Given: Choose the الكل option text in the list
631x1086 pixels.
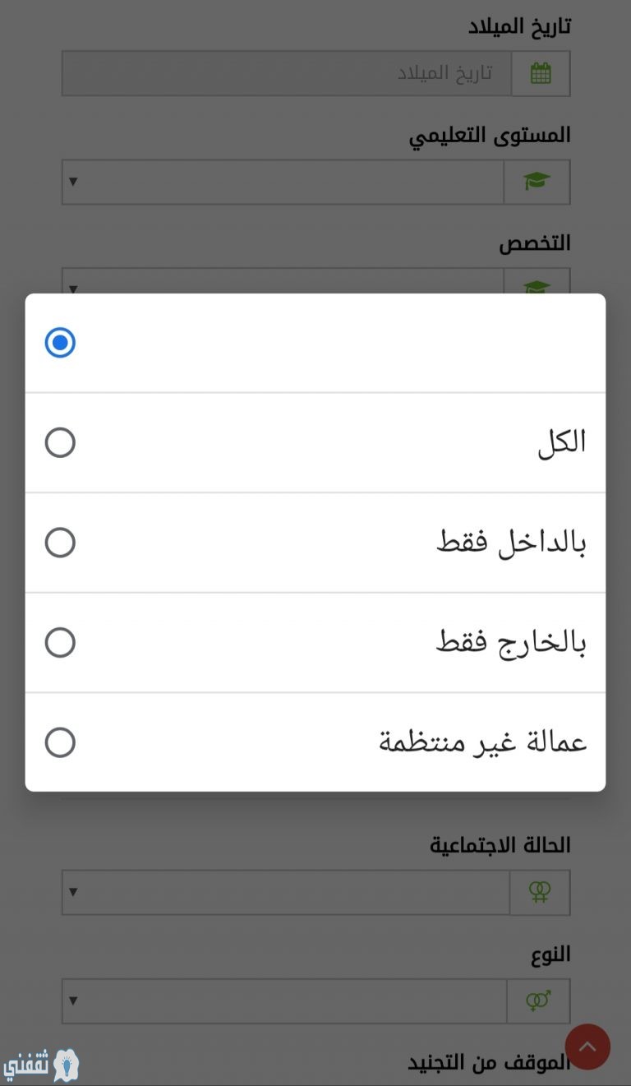Looking at the screenshot, I should point(562,442).
